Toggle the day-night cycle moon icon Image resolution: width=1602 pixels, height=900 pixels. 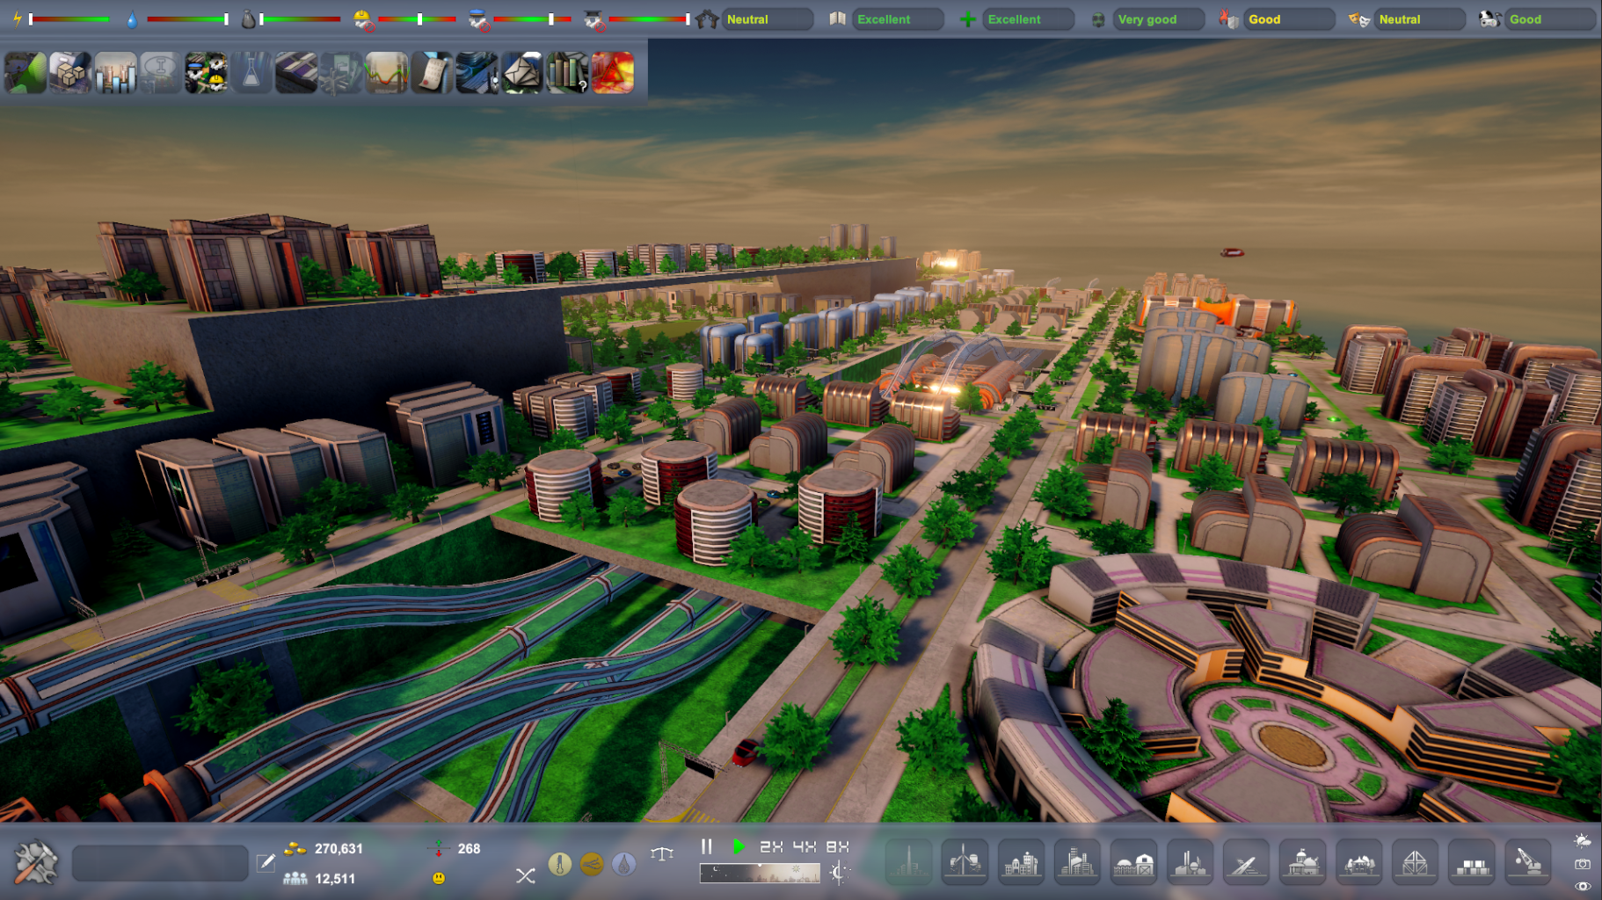839,873
